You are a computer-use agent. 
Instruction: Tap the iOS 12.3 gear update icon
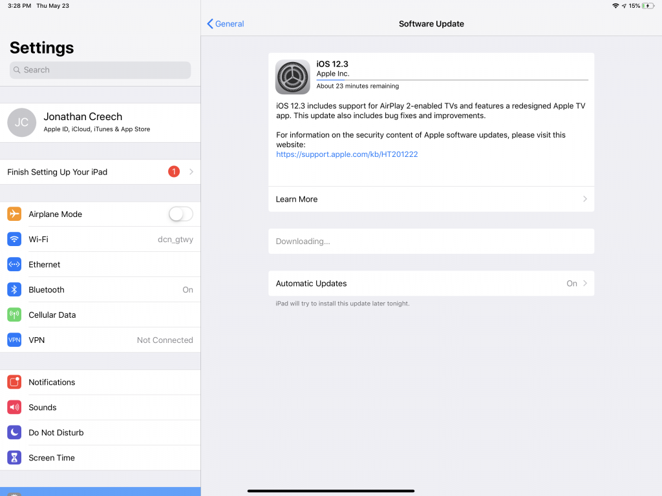pyautogui.click(x=293, y=77)
